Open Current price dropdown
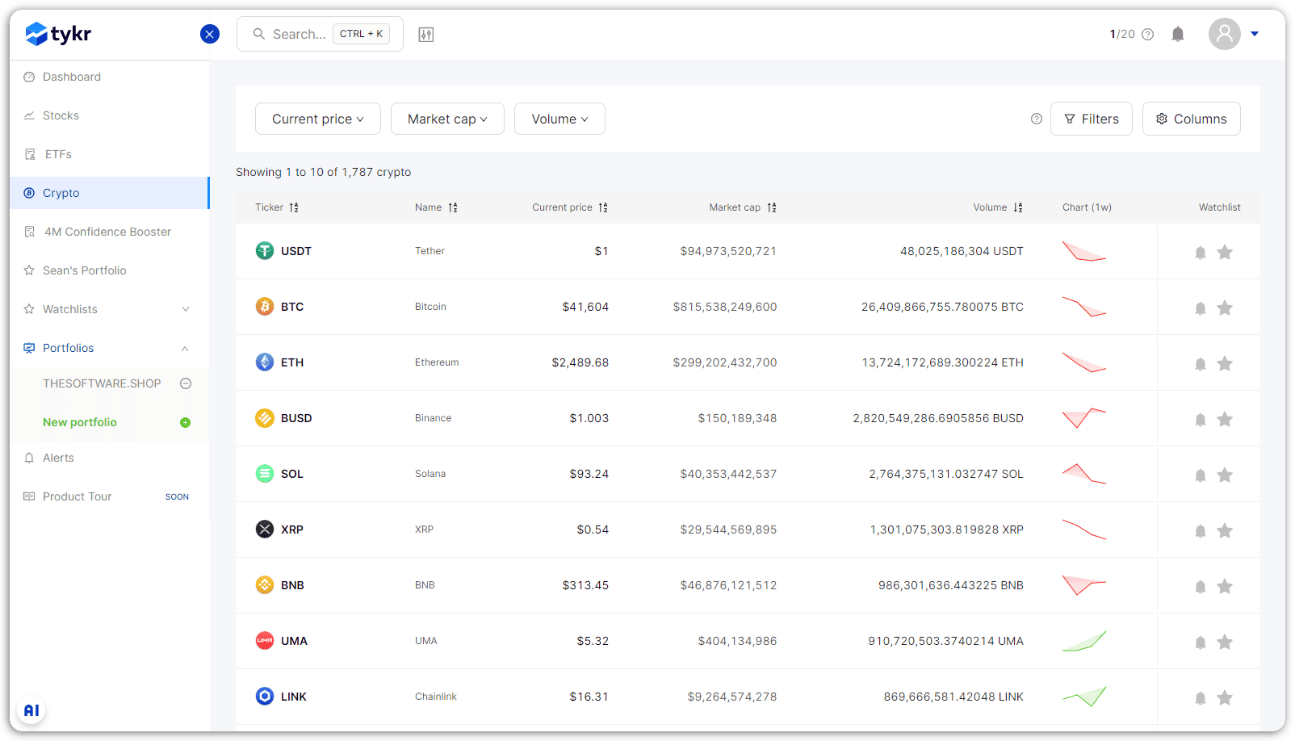Screen dimensions: 1295x741 318,119
